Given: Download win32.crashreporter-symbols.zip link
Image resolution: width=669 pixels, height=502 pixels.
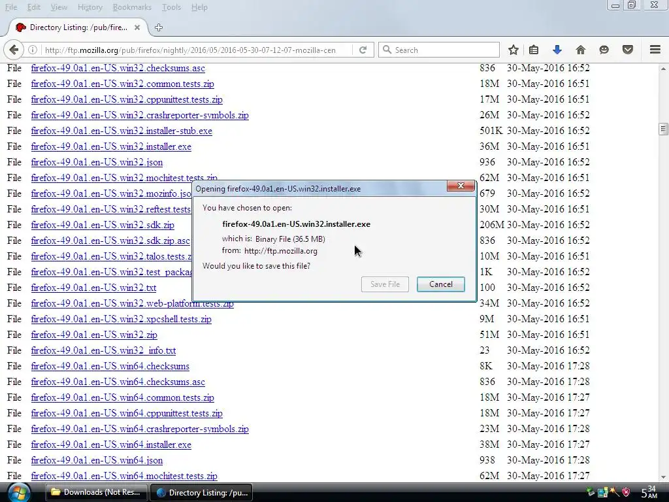Looking at the screenshot, I should click(x=140, y=115).
